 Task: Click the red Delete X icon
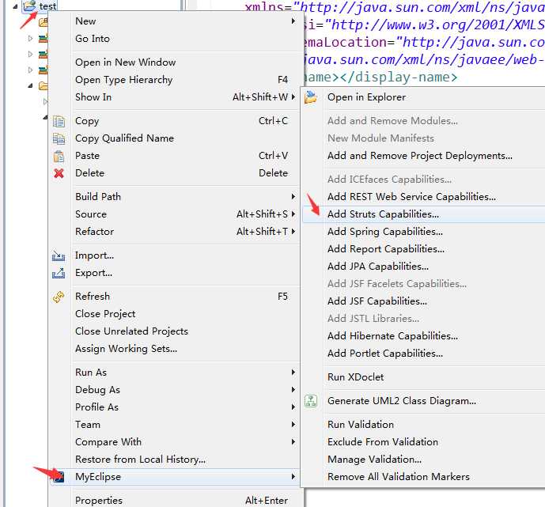[59, 173]
